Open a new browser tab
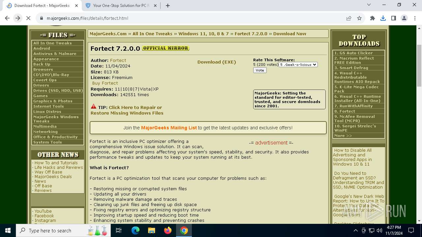Image resolution: width=422 pixels, height=237 pixels. coord(168,6)
